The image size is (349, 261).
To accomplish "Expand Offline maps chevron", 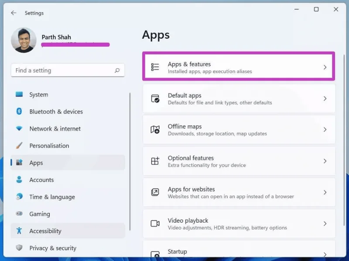I will click(325, 130).
